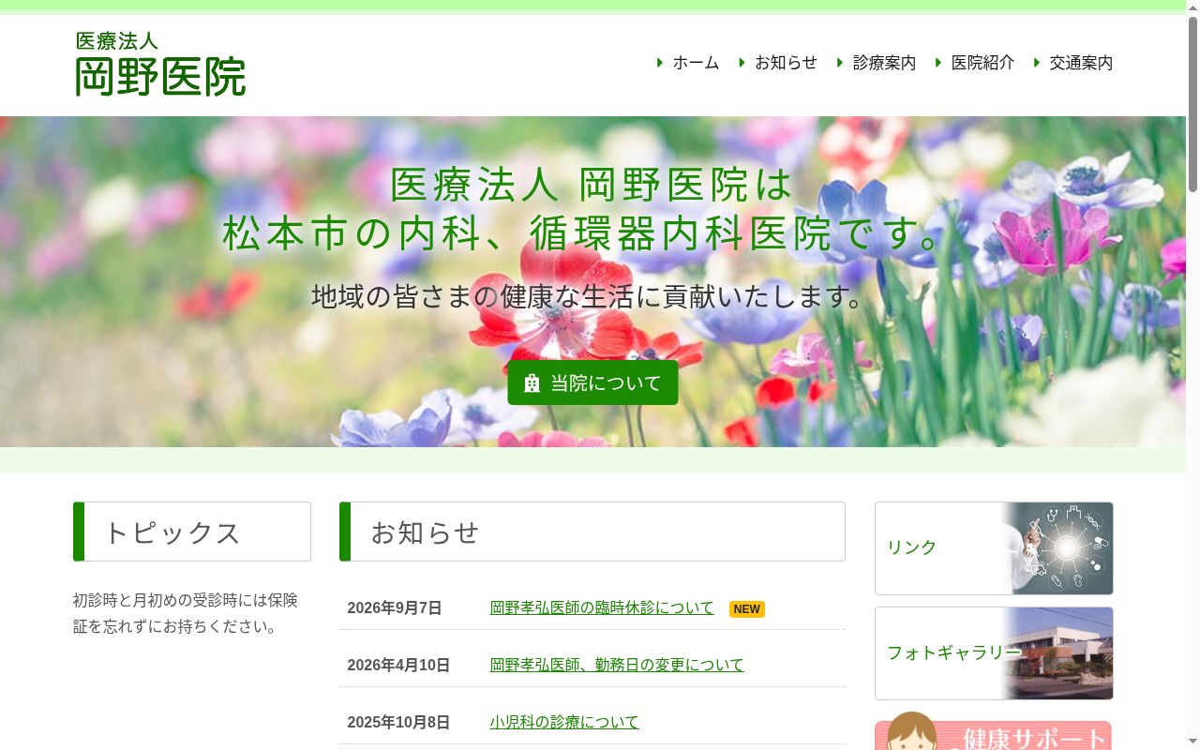The image size is (1200, 750).
Task: Click the building icon on 当院について button
Action: (532, 383)
